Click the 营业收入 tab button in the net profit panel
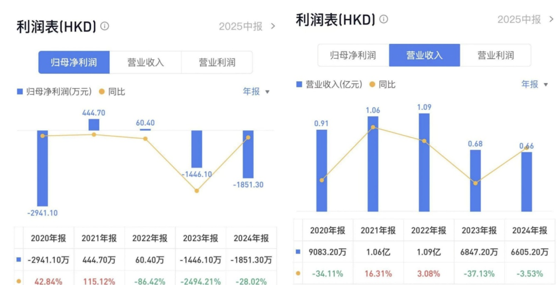 [x=145, y=62]
